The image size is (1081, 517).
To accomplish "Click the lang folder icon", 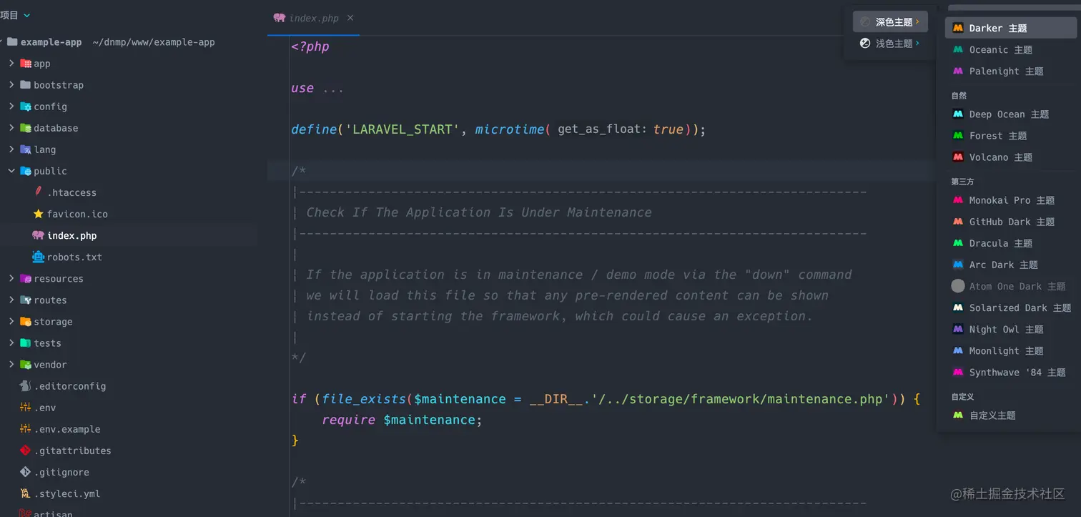I will point(26,149).
